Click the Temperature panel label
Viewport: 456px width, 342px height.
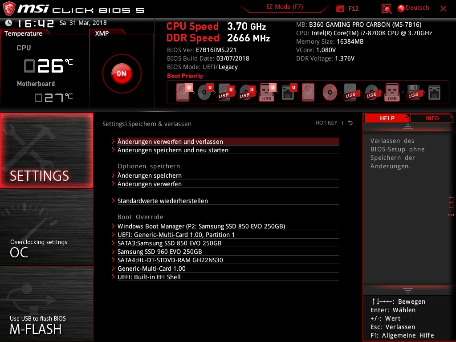23,33
